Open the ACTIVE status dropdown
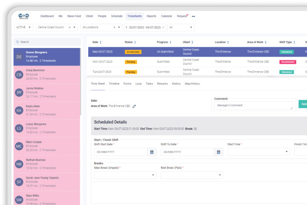The image size is (307, 205). [x=23, y=27]
